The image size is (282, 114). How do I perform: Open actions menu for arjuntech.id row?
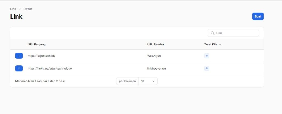19,56
